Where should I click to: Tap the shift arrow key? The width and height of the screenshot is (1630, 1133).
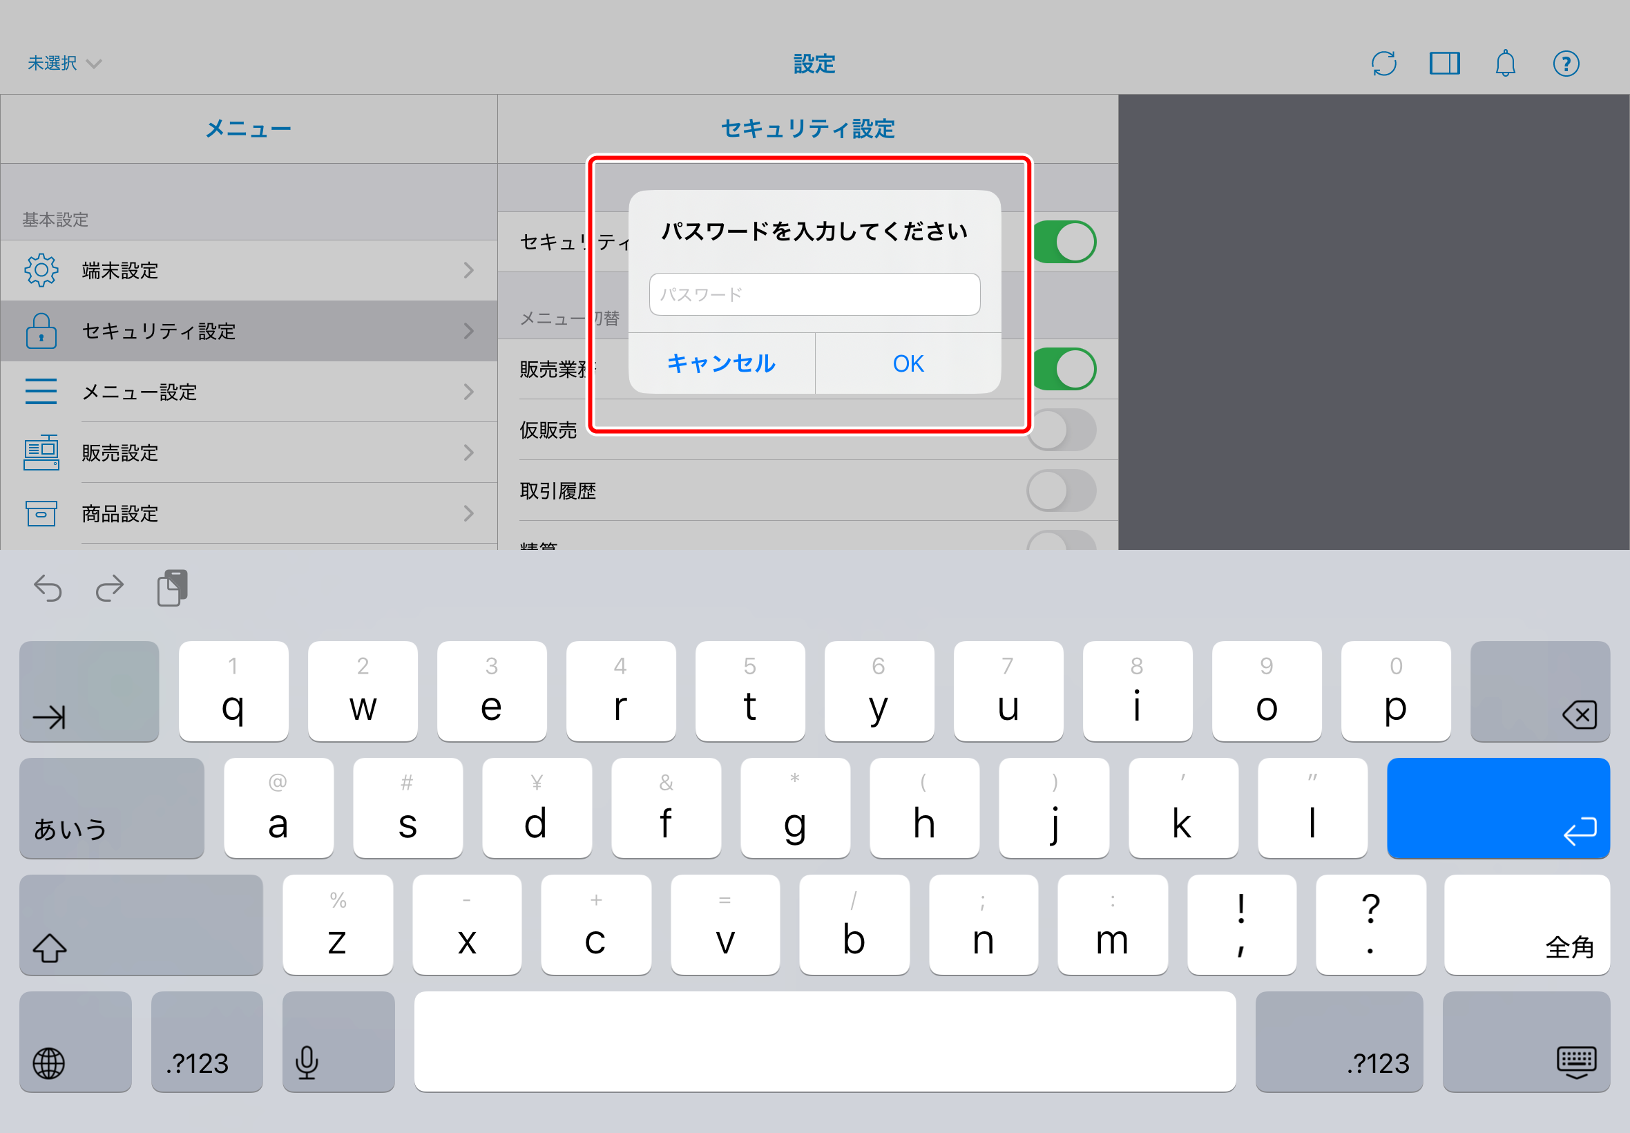coord(141,925)
